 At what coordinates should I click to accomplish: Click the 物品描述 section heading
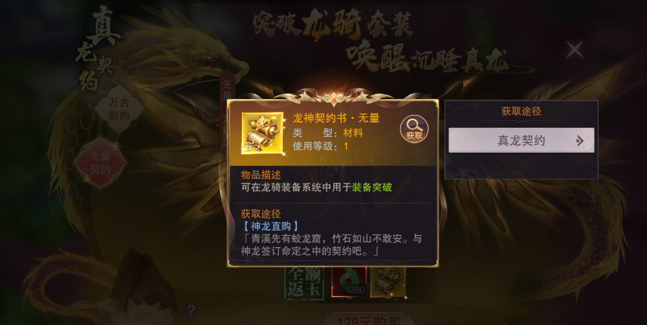[x=261, y=175]
